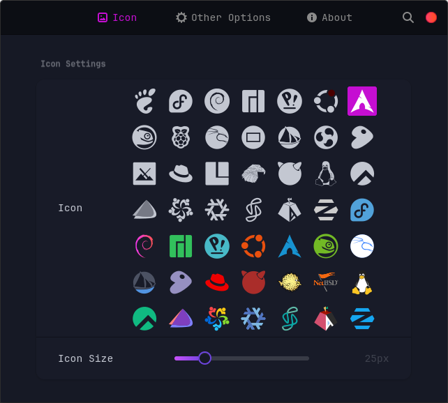Choose the grey Fedora logo icon

(181, 101)
